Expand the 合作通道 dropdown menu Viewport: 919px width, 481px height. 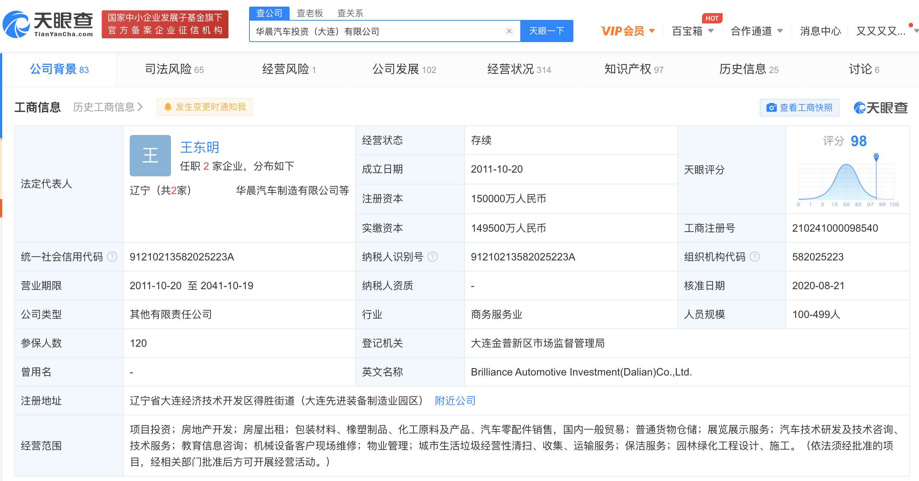(x=757, y=31)
